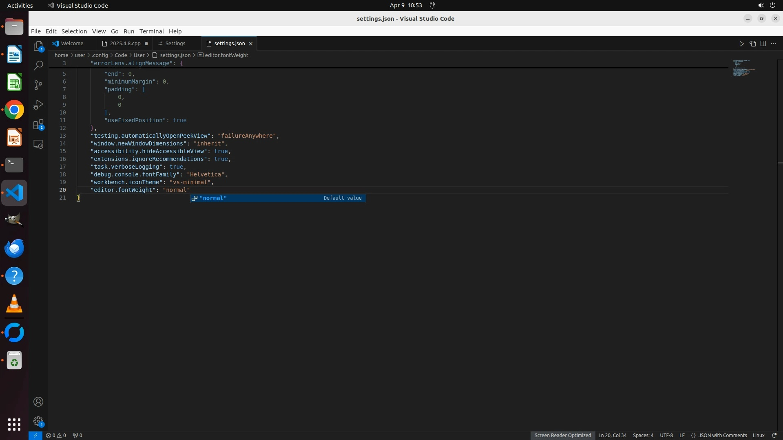Toggle Screen Reader Optimized status item
783x440 pixels.
pyautogui.click(x=562, y=435)
